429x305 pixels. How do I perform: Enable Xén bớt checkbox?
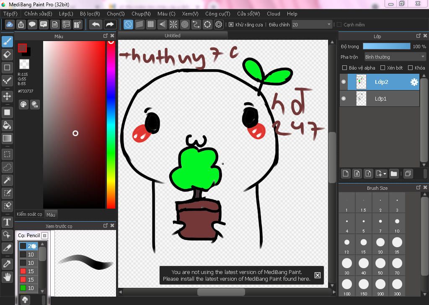[x=382, y=68]
